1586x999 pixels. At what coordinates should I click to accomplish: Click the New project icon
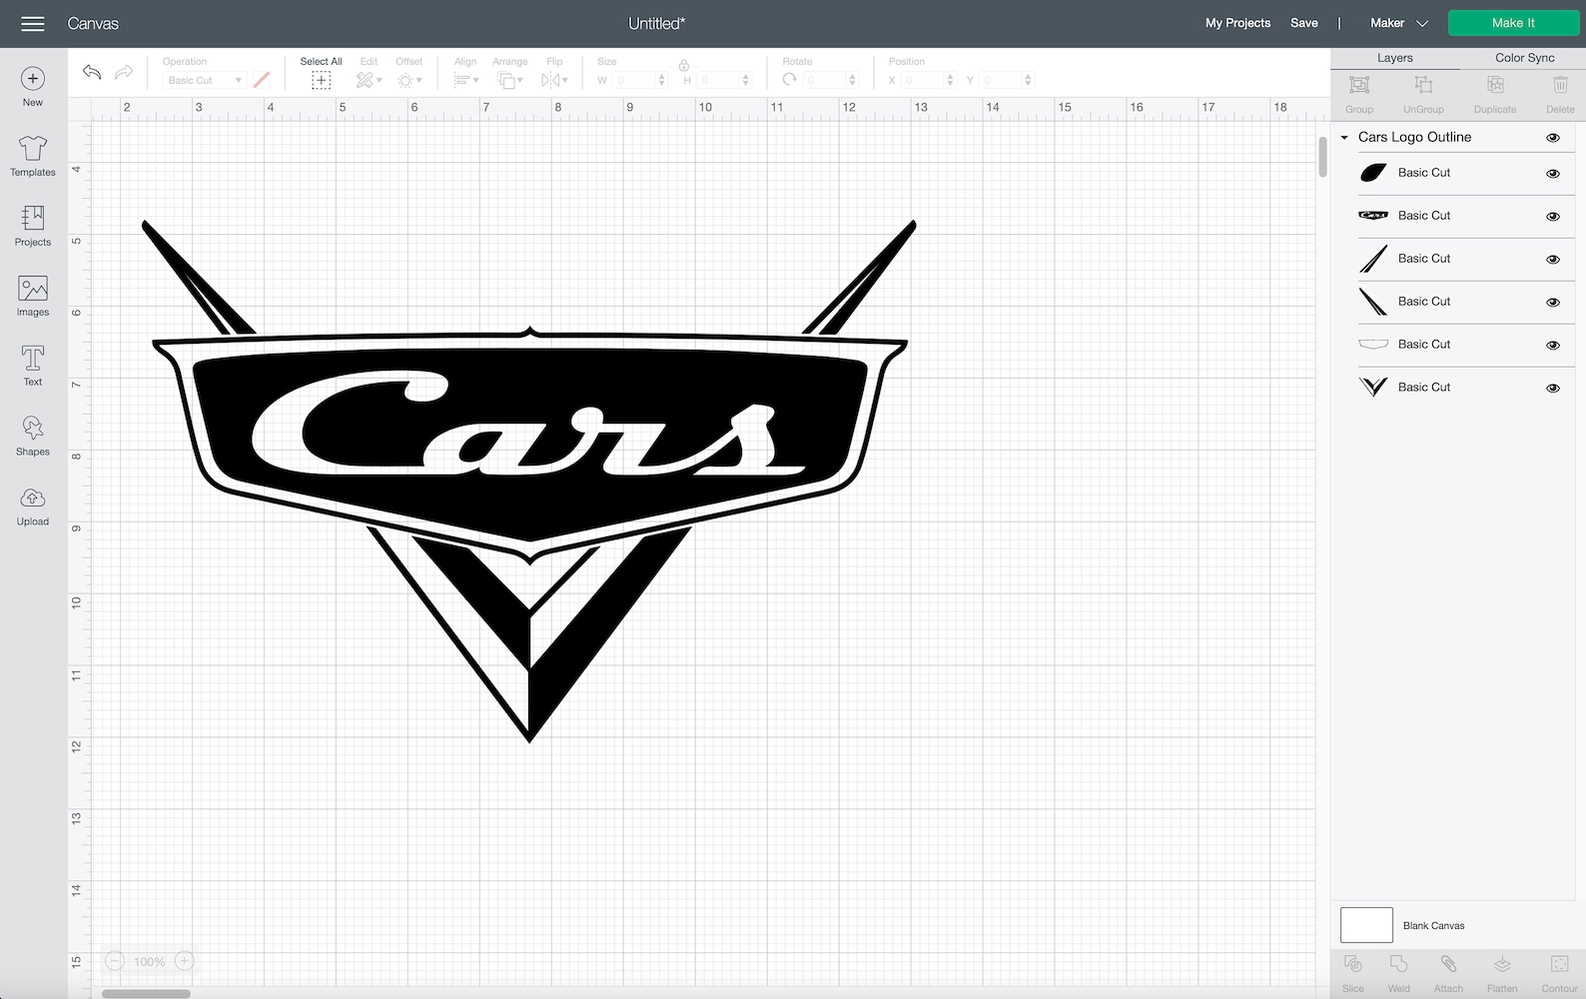(x=33, y=78)
